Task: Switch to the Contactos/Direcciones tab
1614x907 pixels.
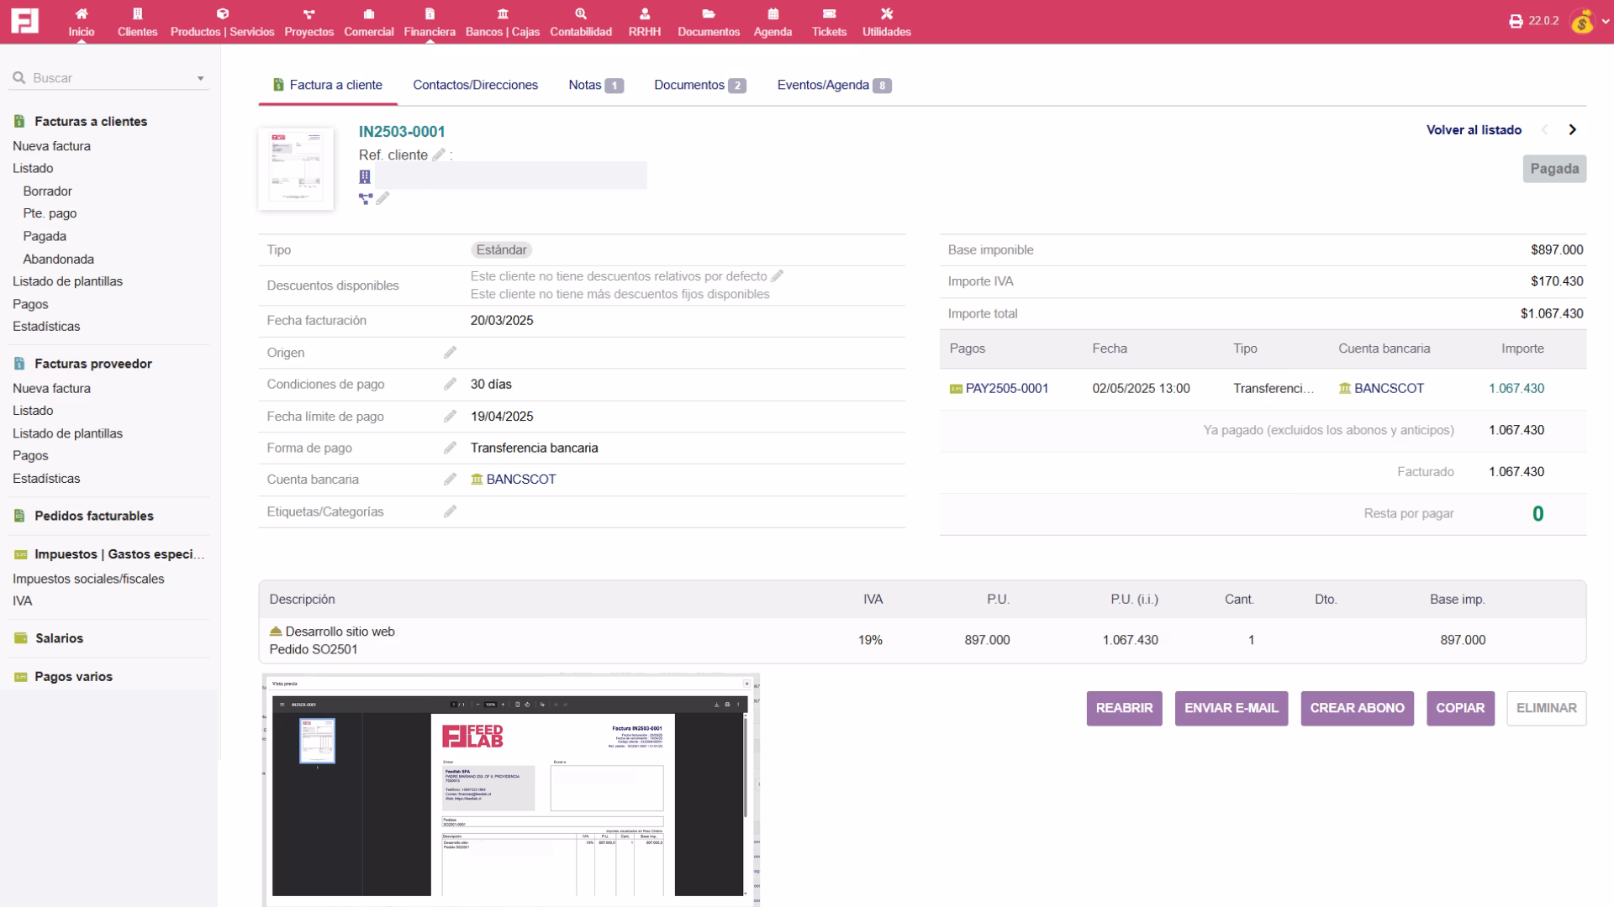Action: coord(475,85)
